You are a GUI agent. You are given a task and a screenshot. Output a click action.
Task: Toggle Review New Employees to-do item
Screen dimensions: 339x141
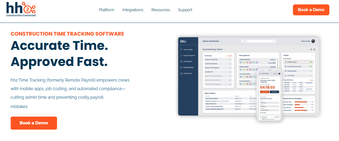point(230,80)
